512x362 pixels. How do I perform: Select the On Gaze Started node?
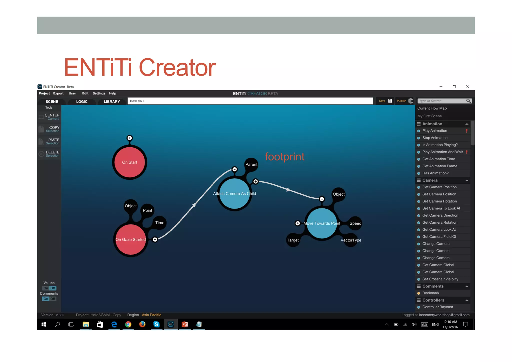(x=130, y=240)
